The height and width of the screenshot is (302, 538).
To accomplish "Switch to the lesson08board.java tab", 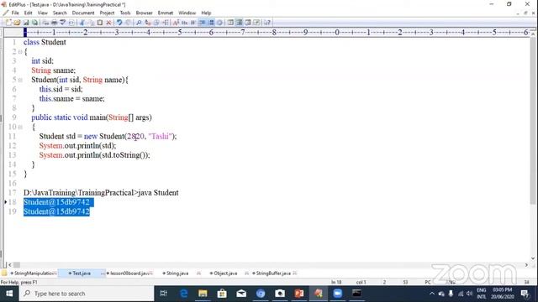I will pos(129,273).
